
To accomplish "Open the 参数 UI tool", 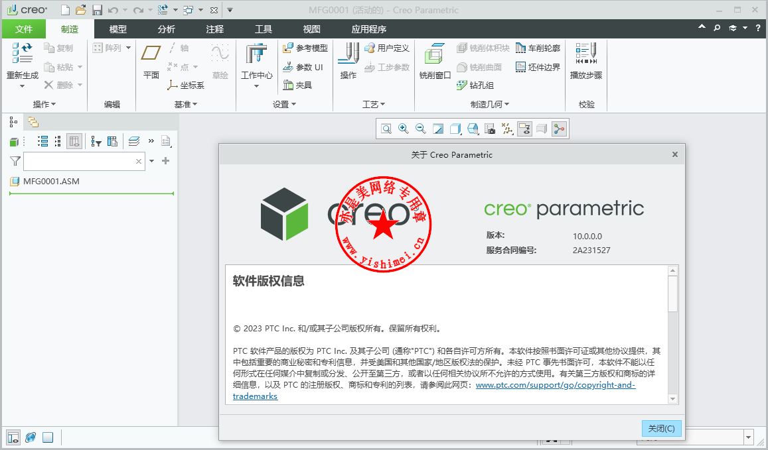I will tap(303, 67).
